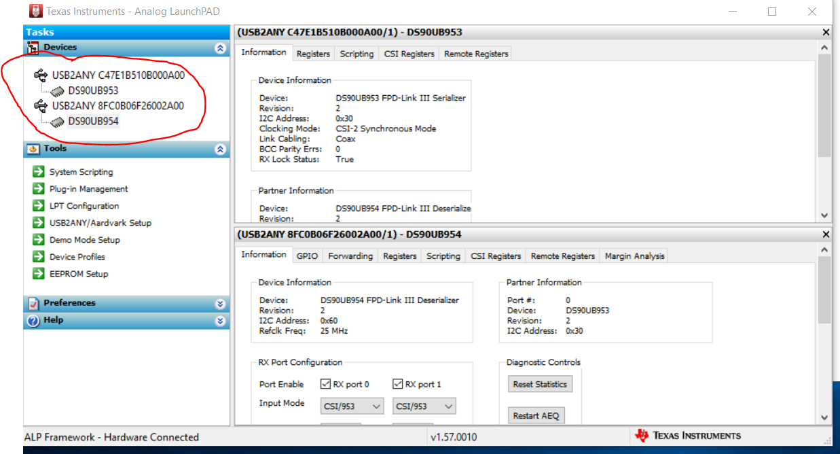Open Registers tab in DS90UB954 panel
This screenshot has width=840, height=454.
[x=399, y=256]
